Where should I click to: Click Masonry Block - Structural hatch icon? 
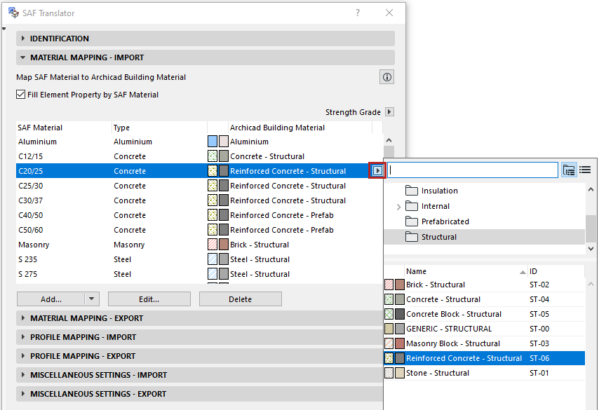pyautogui.click(x=389, y=343)
